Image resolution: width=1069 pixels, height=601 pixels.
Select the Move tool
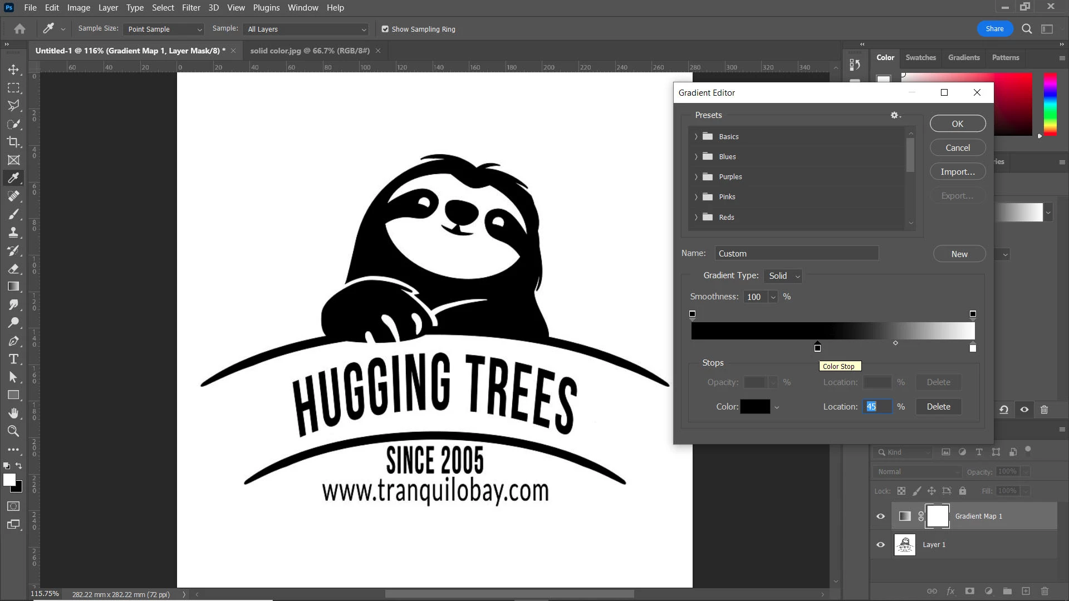click(14, 70)
